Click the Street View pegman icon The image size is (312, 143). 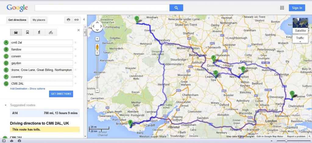97,47
